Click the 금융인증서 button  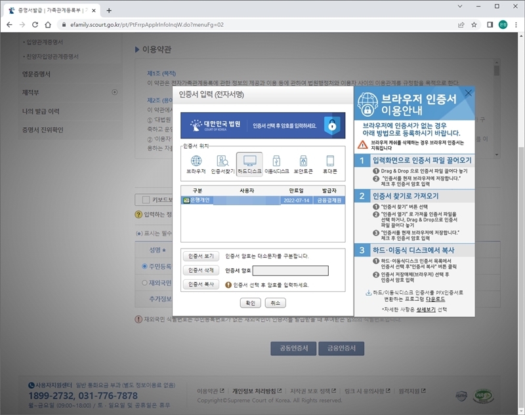pyautogui.click(x=341, y=348)
